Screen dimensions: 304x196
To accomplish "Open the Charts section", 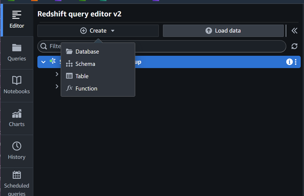I will coord(17,118).
